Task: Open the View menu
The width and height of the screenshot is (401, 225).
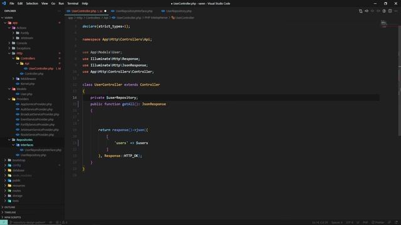Action: pos(44,4)
